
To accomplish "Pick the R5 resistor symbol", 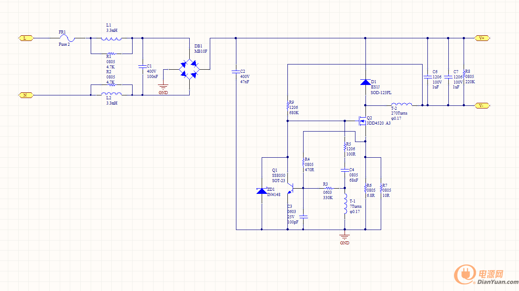I will tap(345, 147).
